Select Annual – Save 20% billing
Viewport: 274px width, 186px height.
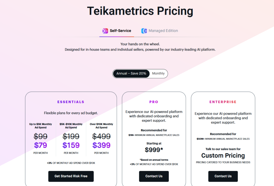(131, 73)
